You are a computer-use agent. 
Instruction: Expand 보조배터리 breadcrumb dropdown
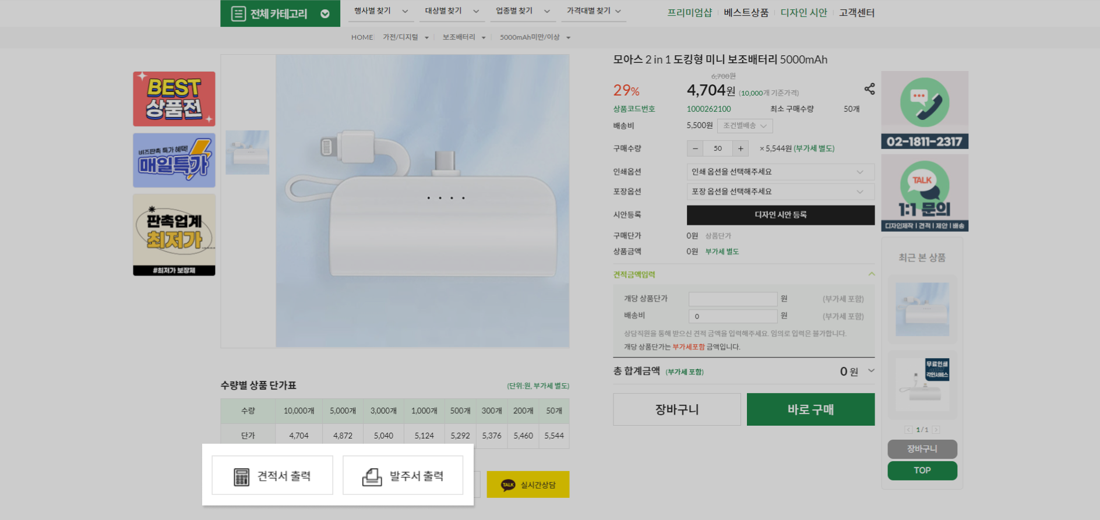click(484, 38)
